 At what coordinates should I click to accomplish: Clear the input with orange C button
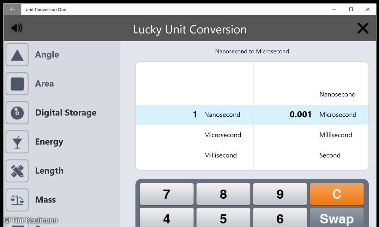coord(337,194)
